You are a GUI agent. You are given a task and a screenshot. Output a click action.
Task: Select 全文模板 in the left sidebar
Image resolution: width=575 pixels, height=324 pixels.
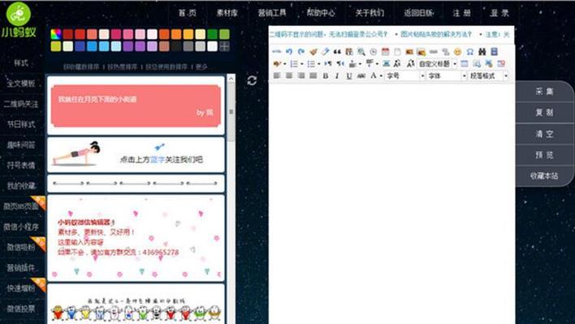[21, 83]
